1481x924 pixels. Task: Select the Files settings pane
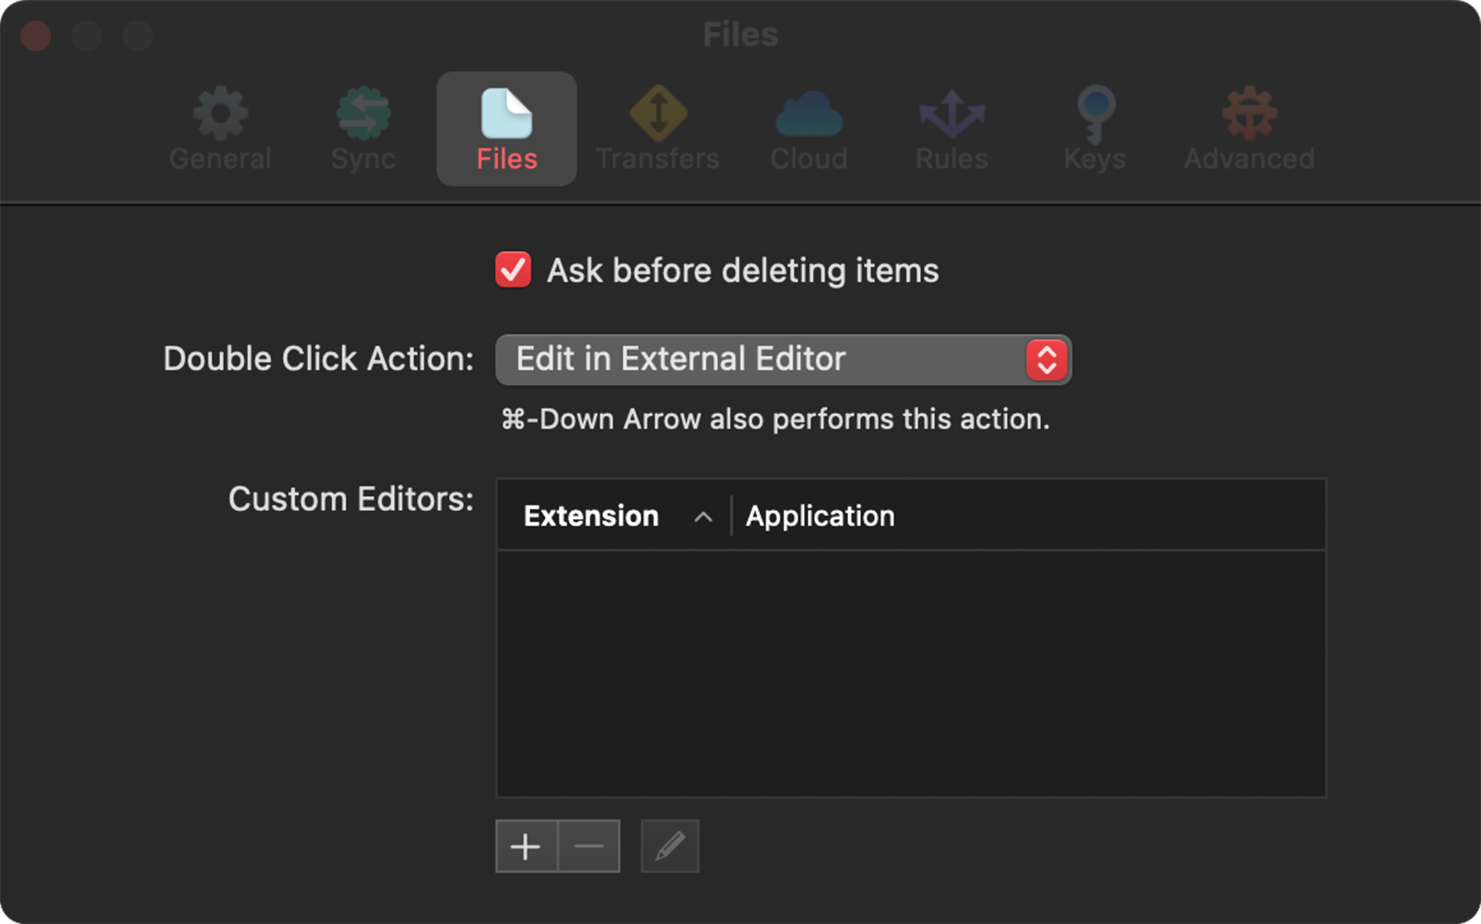click(506, 128)
